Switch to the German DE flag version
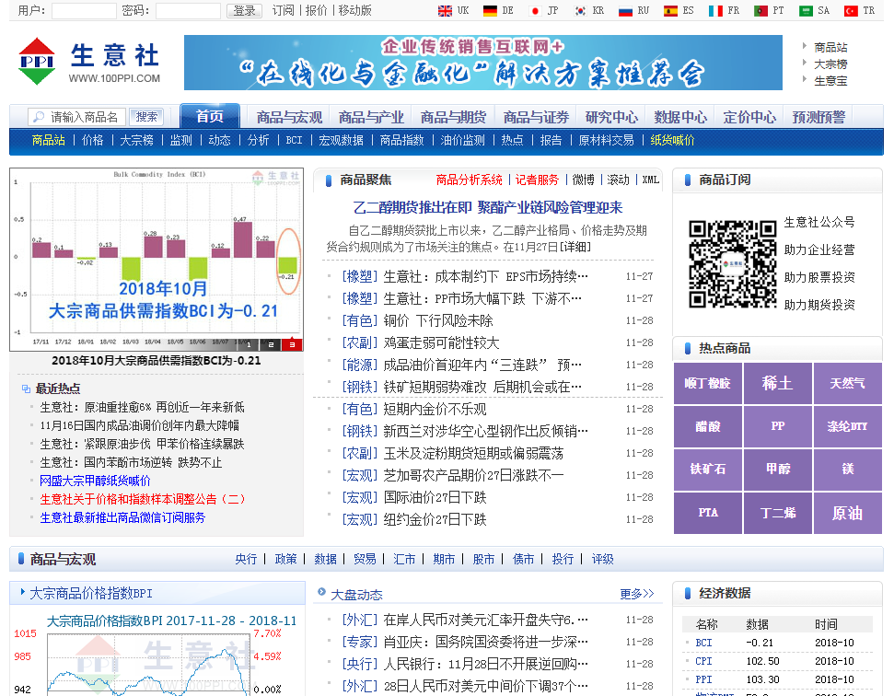The width and height of the screenshot is (894, 696). point(498,10)
